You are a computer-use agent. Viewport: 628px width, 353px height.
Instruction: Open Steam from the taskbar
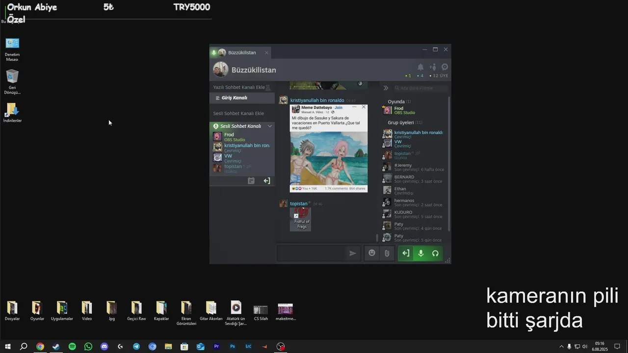[56, 347]
